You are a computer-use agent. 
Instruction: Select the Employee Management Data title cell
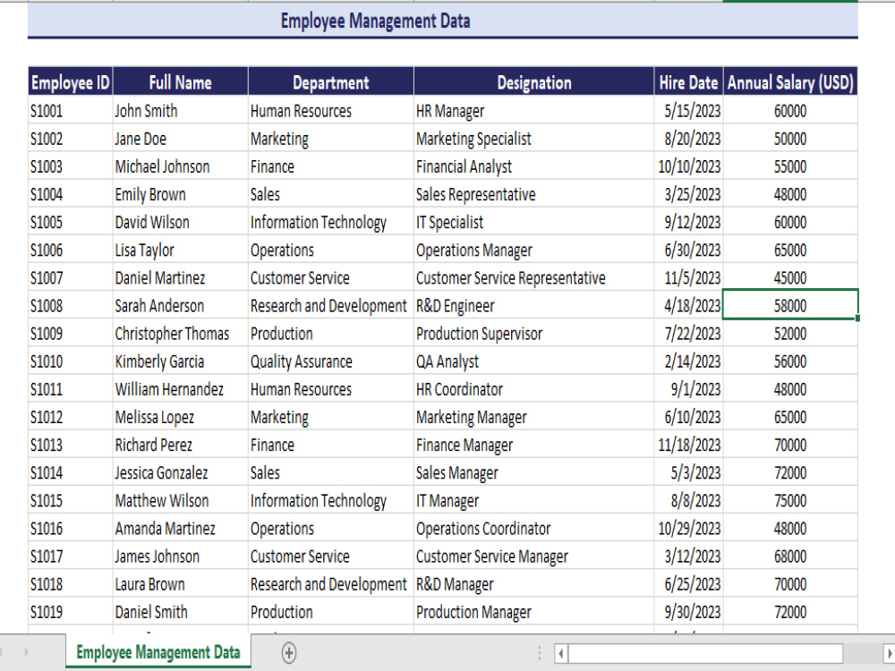(x=442, y=21)
